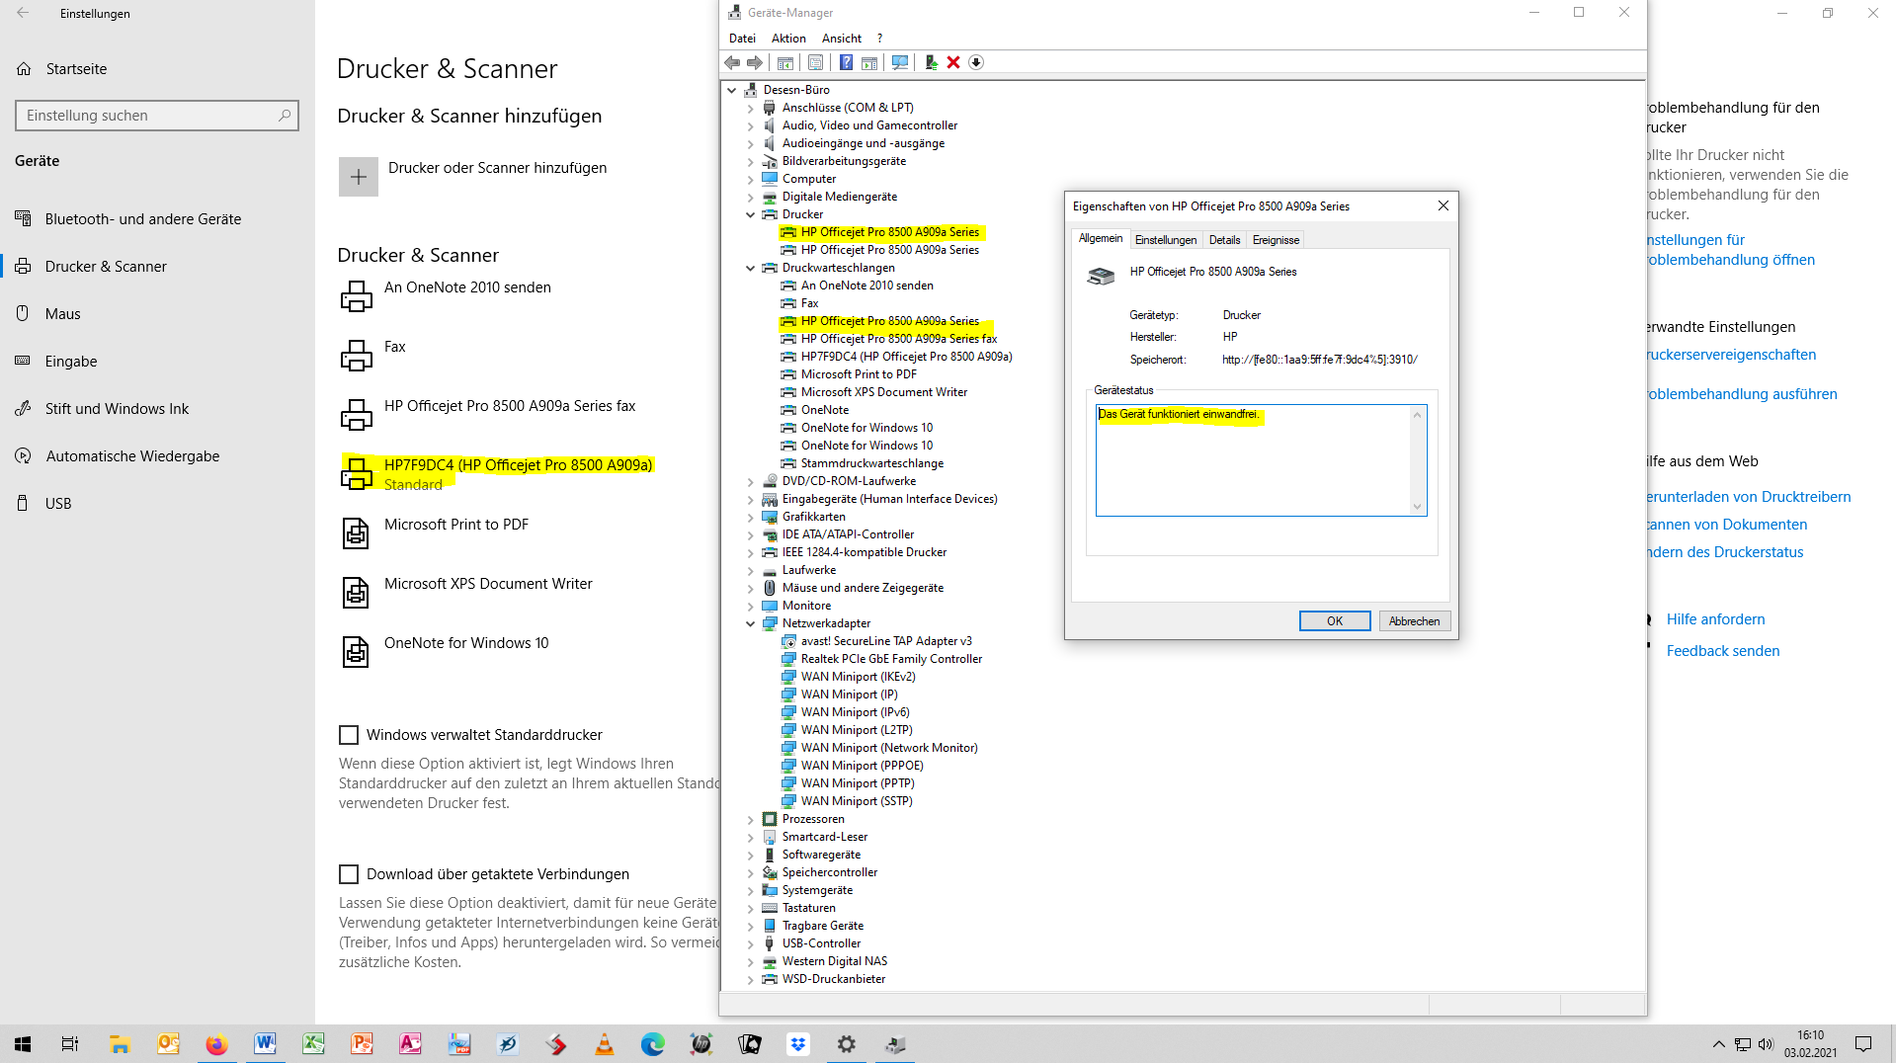Expand the Prozessoren node
Viewport: 1896px width, 1063px height.
pyautogui.click(x=750, y=819)
